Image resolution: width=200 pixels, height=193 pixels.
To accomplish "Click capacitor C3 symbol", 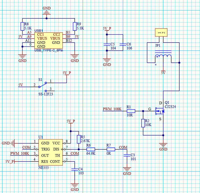I will coord(127,155).
